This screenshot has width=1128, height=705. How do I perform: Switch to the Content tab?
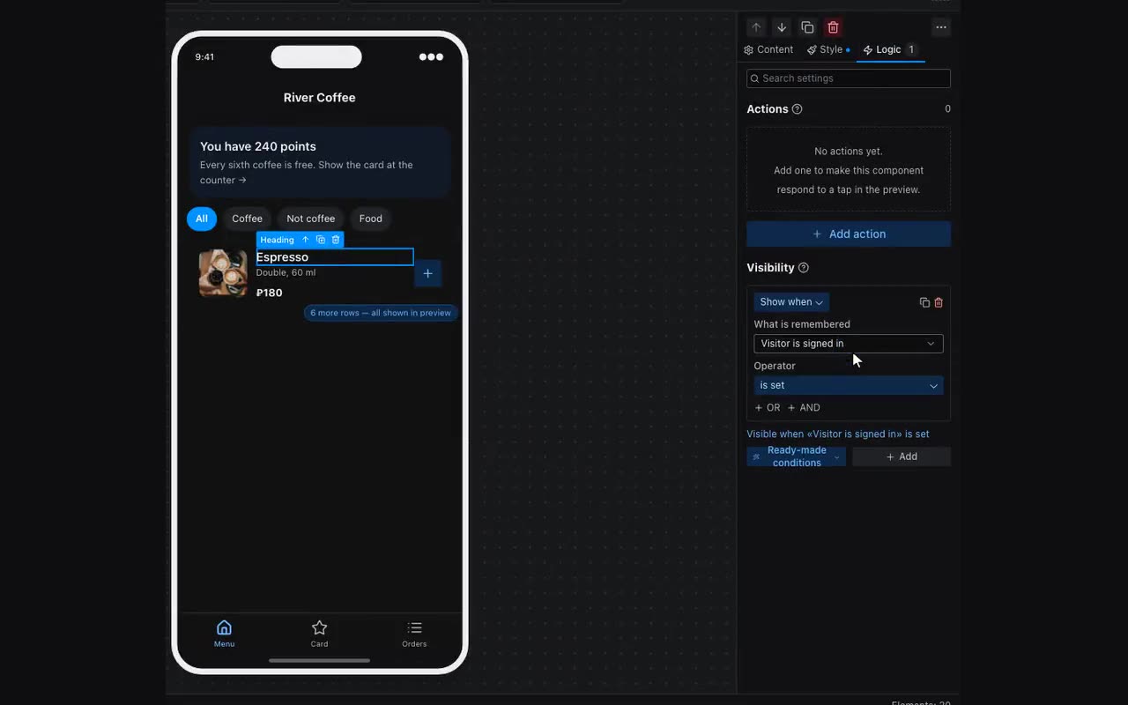768,49
